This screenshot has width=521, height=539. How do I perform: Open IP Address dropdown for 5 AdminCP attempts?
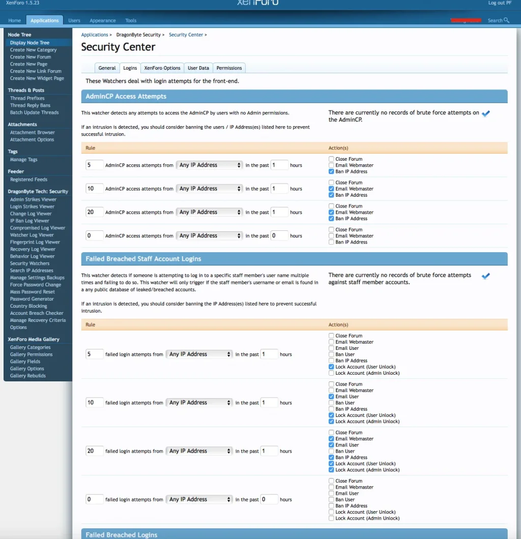(209, 165)
